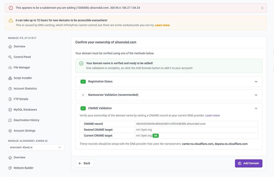
Task: Click the Account Statistics chart icon
Action: tap(10, 88)
